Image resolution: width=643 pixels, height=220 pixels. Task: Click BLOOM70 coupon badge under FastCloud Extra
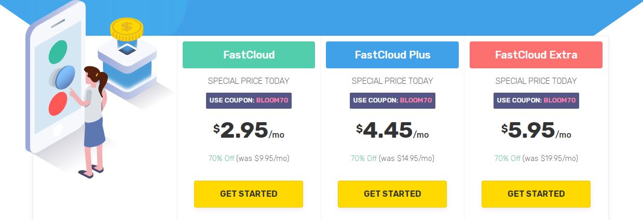[536, 100]
